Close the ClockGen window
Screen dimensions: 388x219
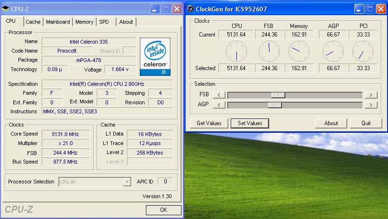pyautogui.click(x=381, y=9)
